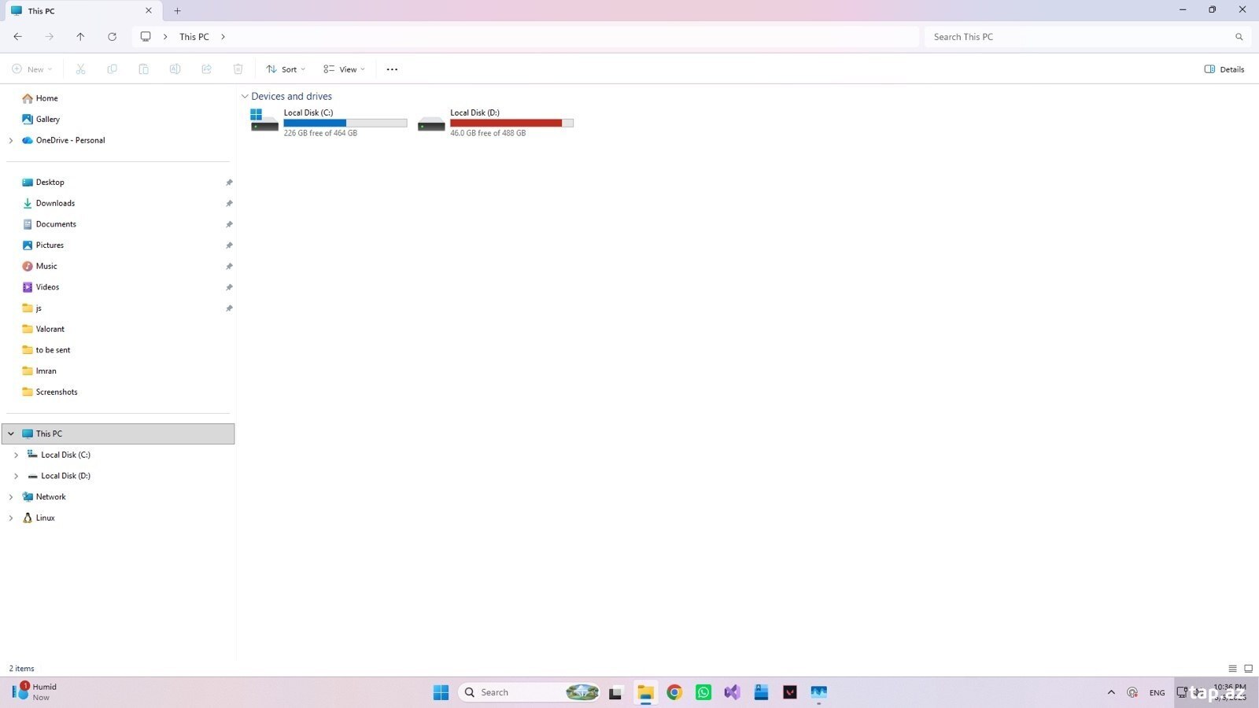Screen dimensions: 1259x708
Task: Click Local Disk (C:) usage bar
Action: (x=345, y=123)
